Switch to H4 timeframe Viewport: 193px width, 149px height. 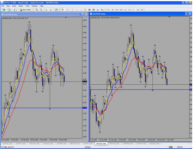pyautogui.click(x=129, y=10)
